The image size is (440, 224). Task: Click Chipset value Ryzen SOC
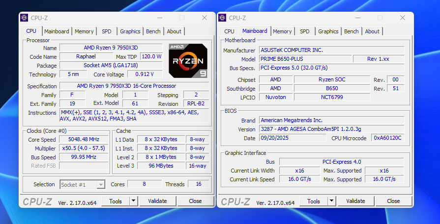click(x=332, y=79)
